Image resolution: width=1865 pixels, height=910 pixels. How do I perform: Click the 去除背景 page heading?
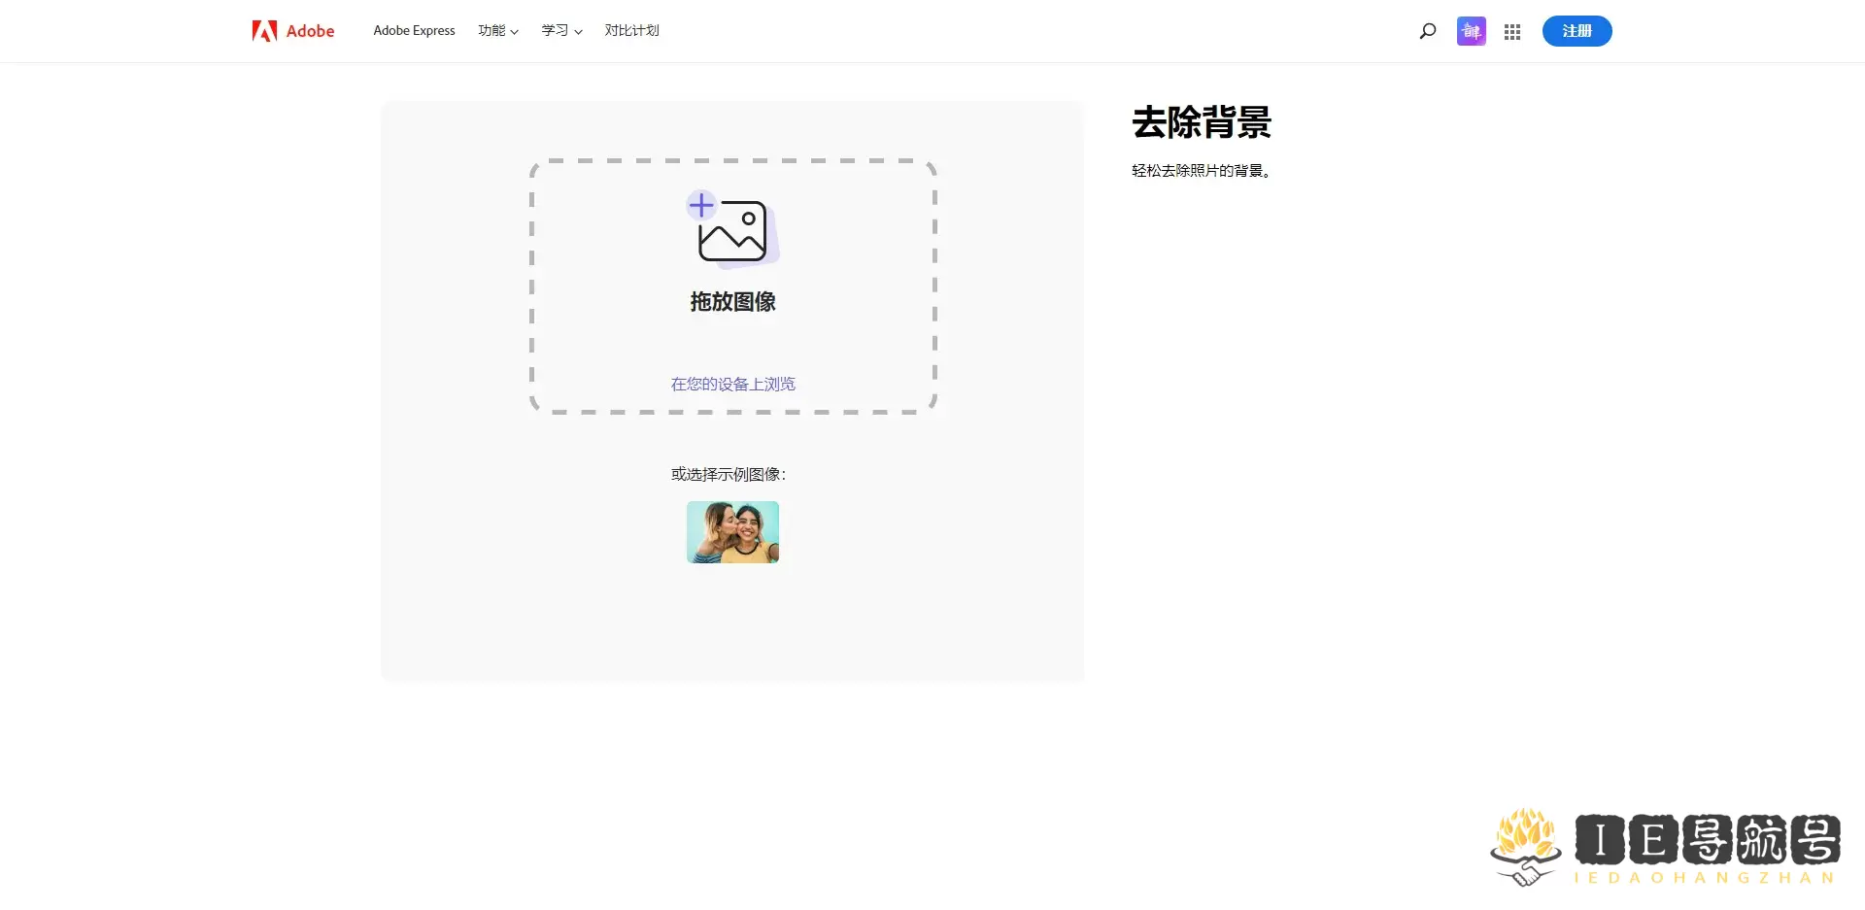[1200, 123]
